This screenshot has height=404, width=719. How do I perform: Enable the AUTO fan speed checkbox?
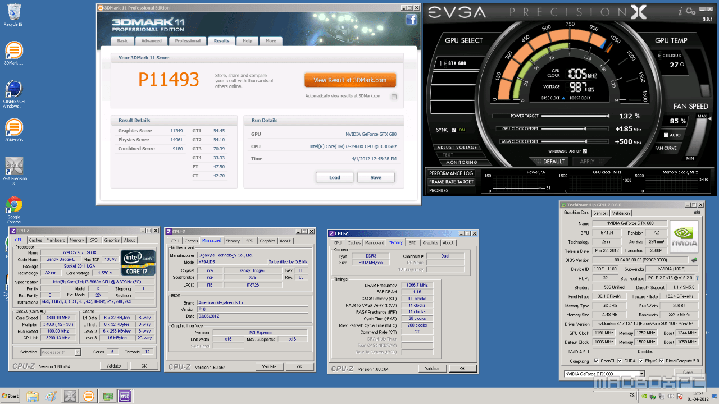coord(666,135)
